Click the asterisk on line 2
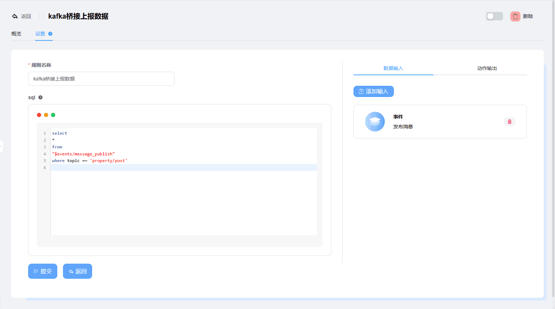555x309 pixels. [x=53, y=140]
